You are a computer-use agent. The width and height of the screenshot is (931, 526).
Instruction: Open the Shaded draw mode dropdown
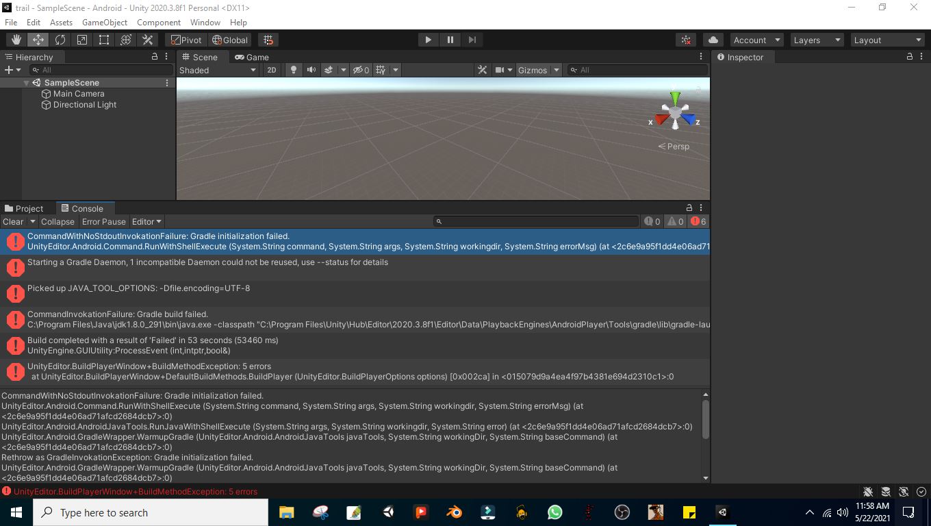[218, 70]
